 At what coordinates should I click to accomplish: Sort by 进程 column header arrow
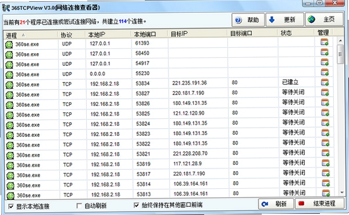point(23,35)
